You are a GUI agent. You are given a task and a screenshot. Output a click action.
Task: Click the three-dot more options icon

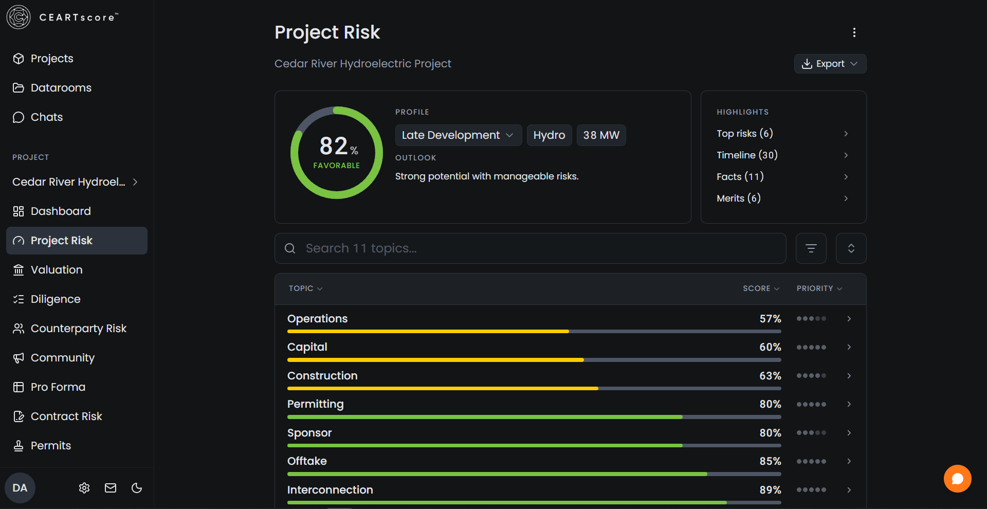(x=854, y=32)
